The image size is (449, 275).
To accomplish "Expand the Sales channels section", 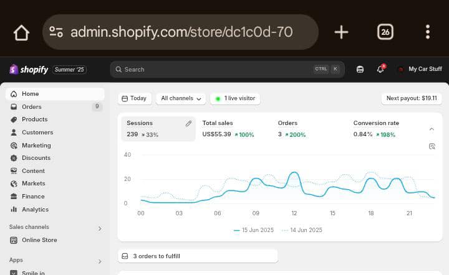I will tap(100, 228).
